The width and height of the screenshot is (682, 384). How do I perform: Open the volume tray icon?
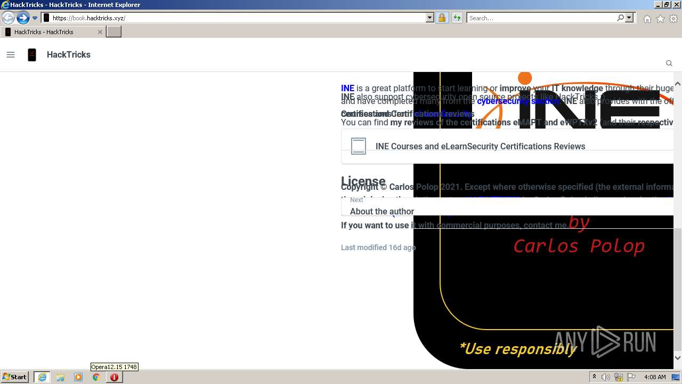click(x=606, y=377)
